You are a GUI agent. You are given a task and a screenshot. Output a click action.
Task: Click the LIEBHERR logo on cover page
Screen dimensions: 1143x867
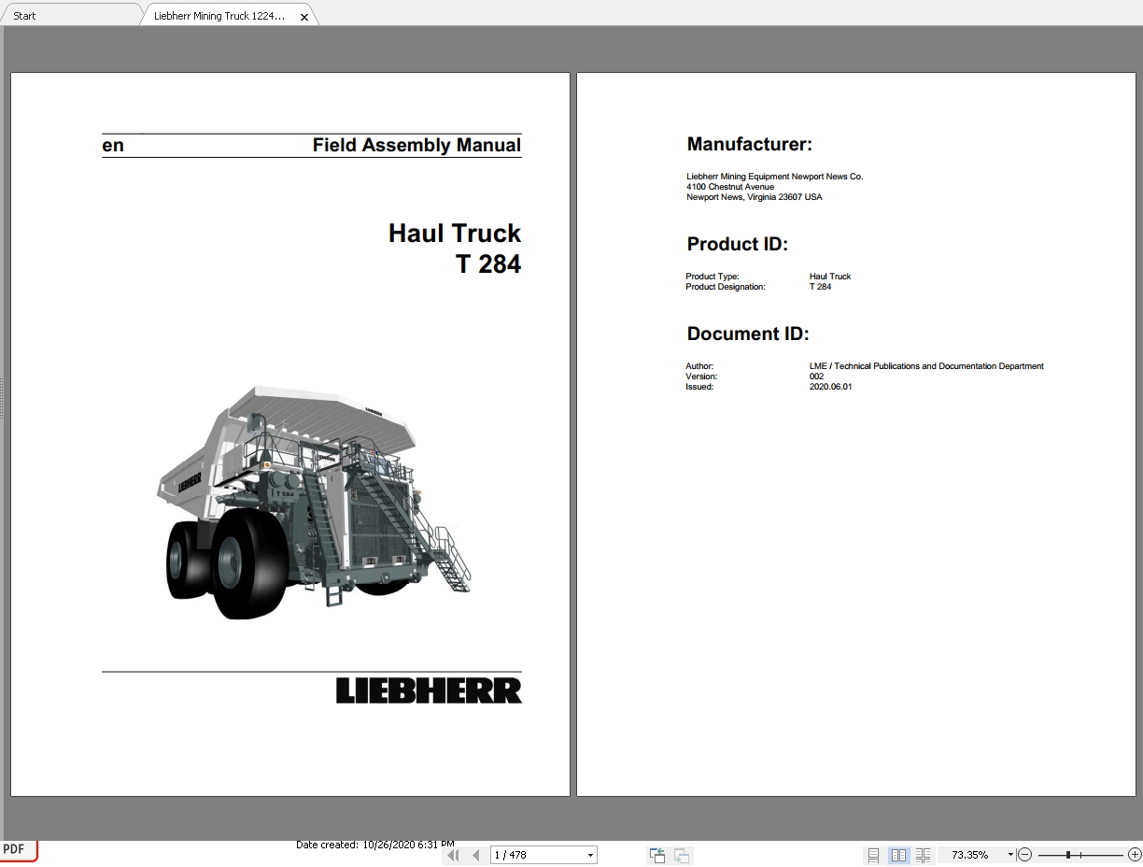pyautogui.click(x=429, y=690)
